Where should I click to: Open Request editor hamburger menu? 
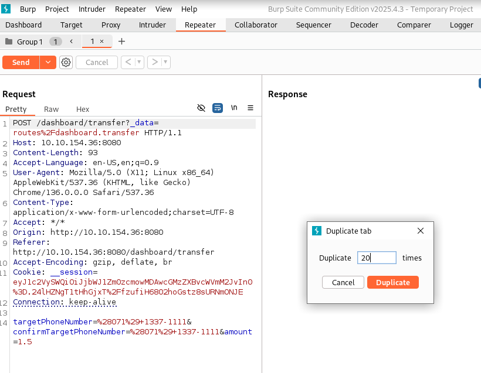click(250, 108)
